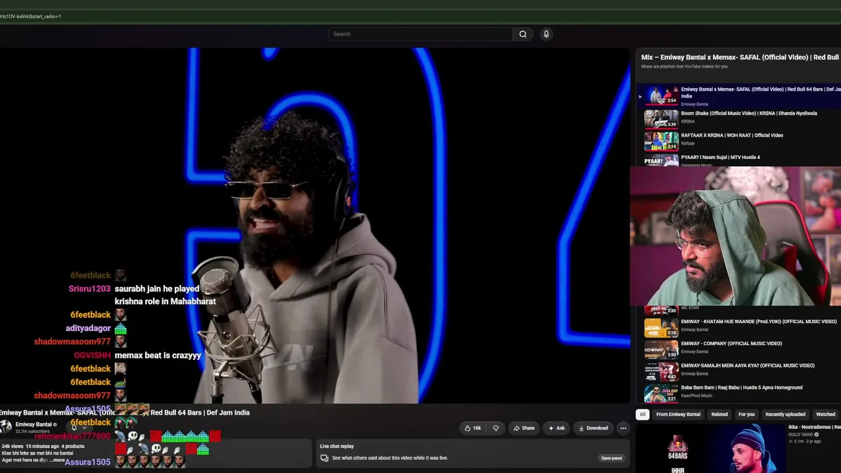Select the Recently uploaded chip
This screenshot has width=841, height=473.
point(785,415)
